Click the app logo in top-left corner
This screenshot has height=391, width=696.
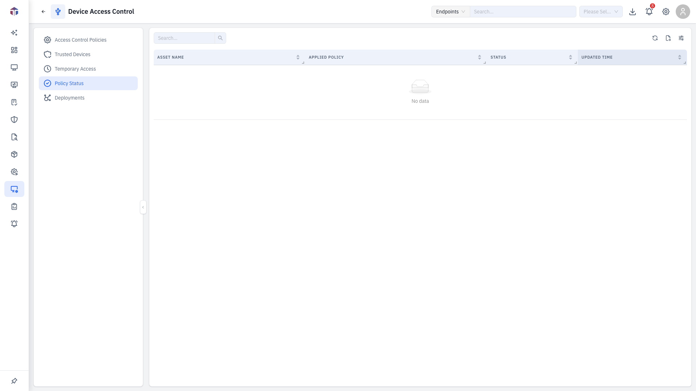(x=14, y=12)
